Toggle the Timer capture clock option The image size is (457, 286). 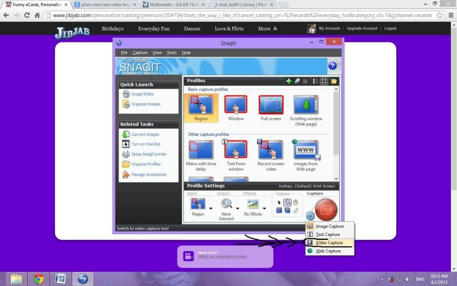click(x=295, y=202)
